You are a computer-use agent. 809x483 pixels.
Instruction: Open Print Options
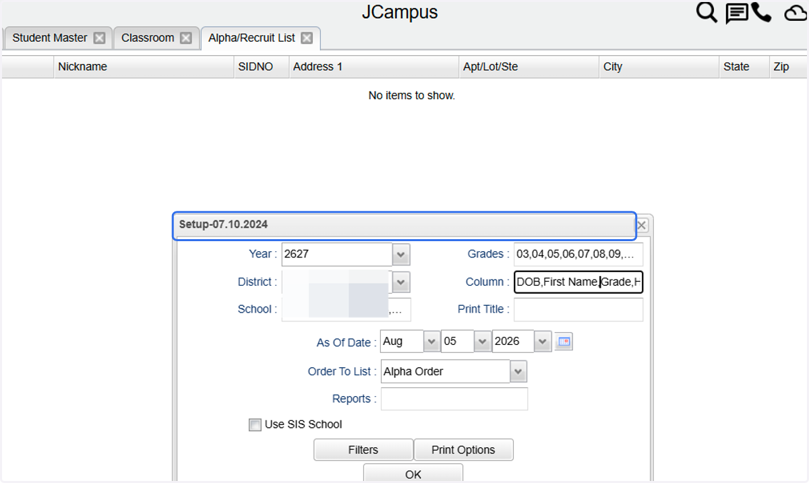(463, 449)
